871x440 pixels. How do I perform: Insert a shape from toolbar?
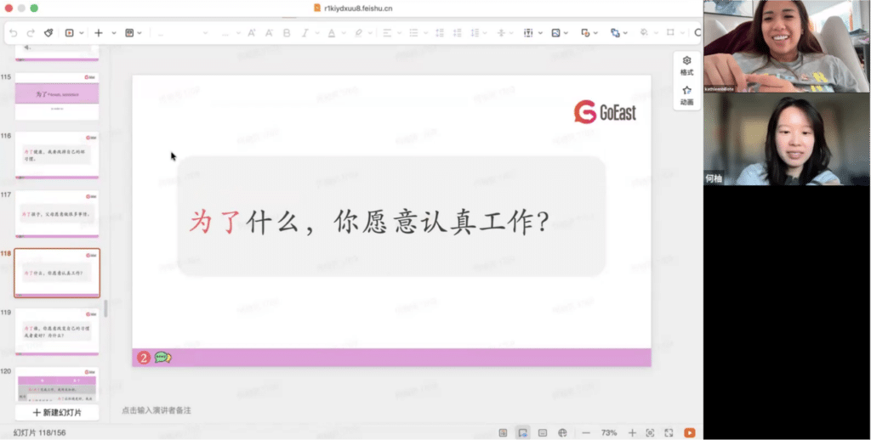[x=585, y=33]
